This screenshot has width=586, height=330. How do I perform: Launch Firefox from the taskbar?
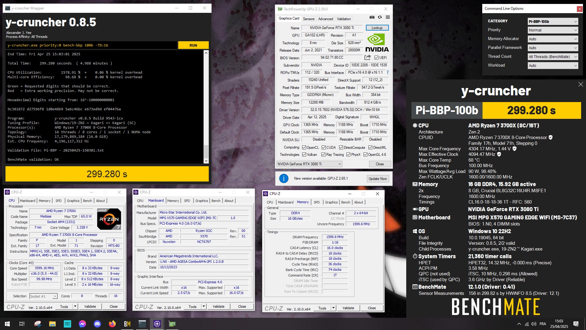(112, 324)
